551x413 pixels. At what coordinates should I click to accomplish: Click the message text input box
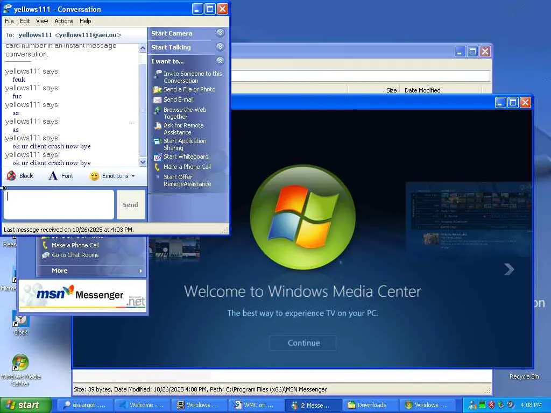click(59, 205)
